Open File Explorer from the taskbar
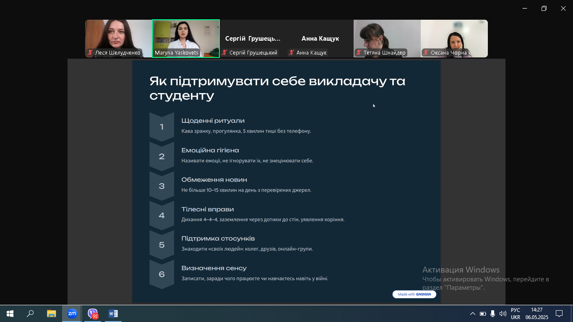 tap(51, 314)
